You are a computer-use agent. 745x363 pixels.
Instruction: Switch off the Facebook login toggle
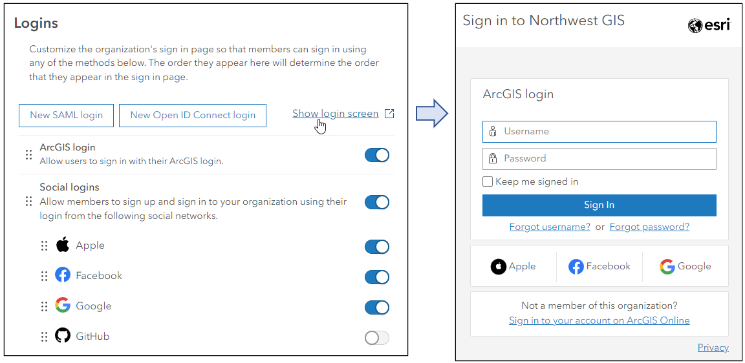click(x=377, y=277)
